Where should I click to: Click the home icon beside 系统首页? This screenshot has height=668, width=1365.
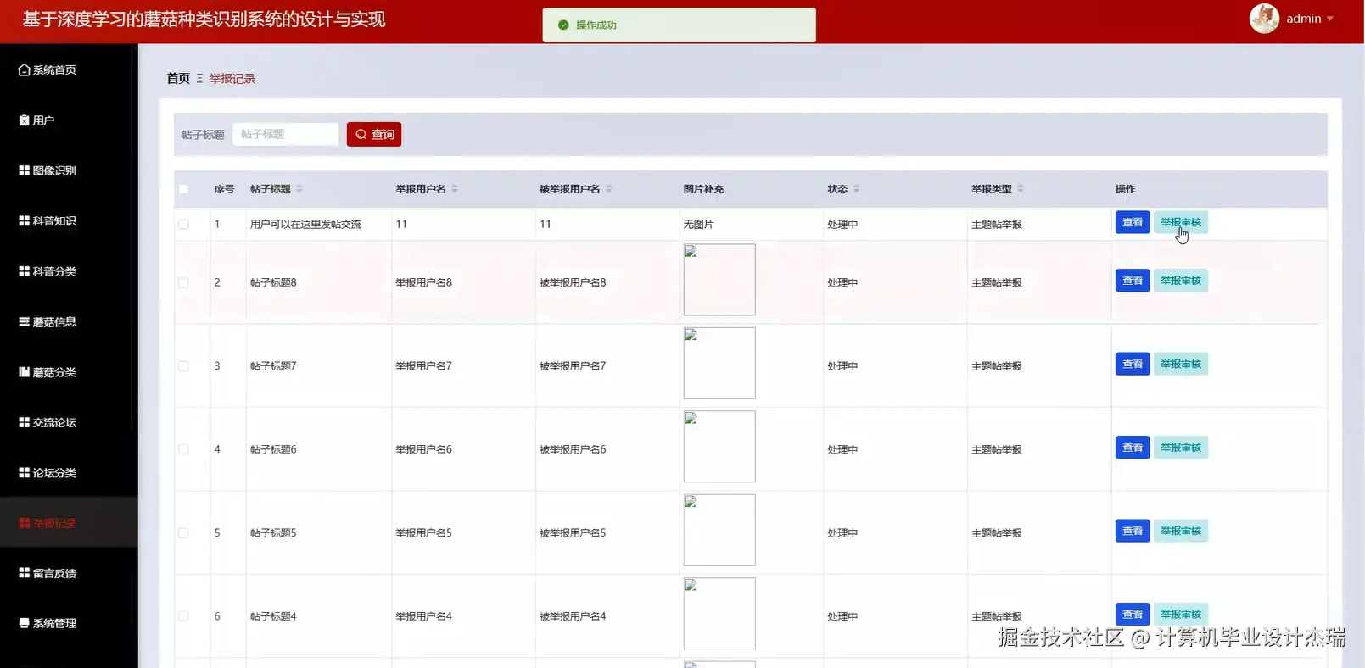[24, 70]
